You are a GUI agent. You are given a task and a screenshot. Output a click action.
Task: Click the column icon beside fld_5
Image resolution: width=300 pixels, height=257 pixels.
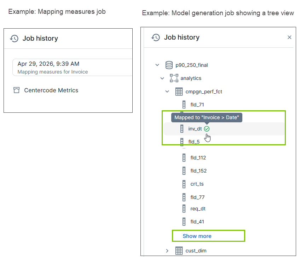click(182, 142)
